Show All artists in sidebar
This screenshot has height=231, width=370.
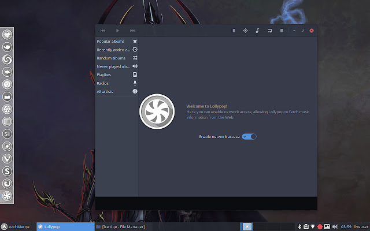tap(117, 91)
